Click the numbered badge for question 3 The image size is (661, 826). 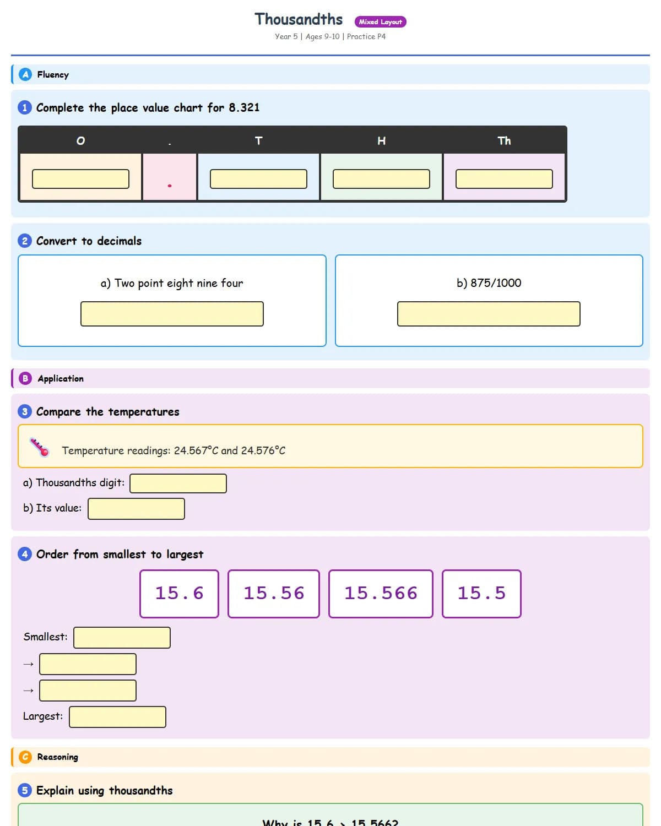point(24,411)
